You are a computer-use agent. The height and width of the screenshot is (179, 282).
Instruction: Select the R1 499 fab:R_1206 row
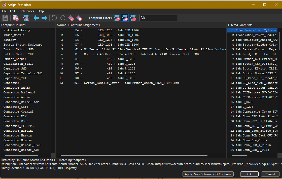coord(141,59)
